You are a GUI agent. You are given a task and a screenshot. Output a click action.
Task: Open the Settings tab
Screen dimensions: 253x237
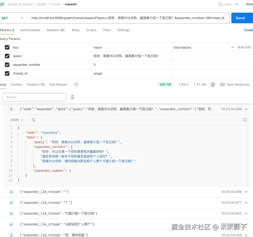click(x=123, y=30)
